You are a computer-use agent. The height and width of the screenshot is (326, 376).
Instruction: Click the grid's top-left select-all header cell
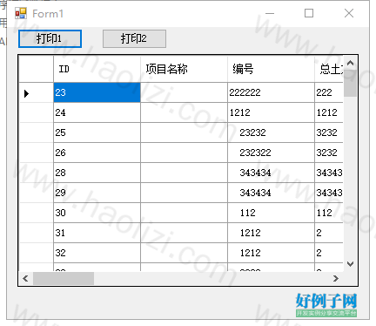click(x=37, y=69)
